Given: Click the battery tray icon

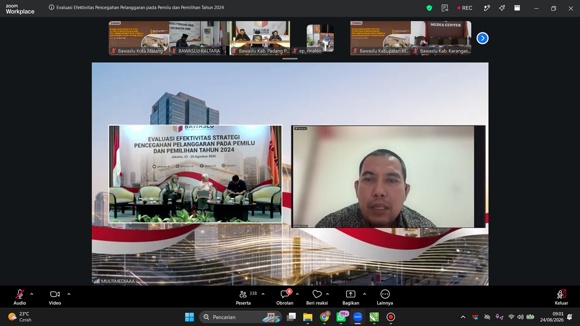Looking at the screenshot, I should click(530, 317).
